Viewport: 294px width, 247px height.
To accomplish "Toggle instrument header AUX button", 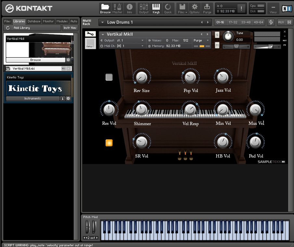I will pos(285,41).
